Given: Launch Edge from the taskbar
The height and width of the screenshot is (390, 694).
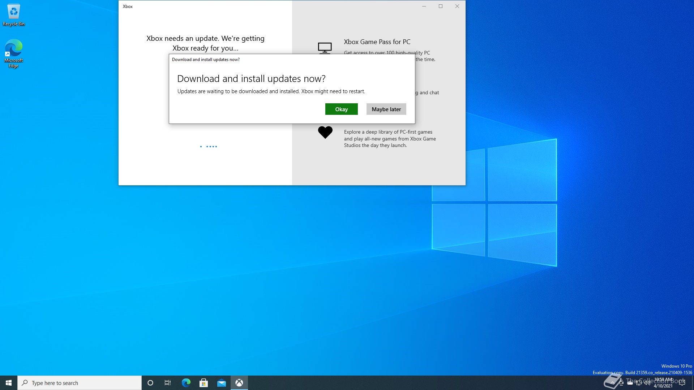Looking at the screenshot, I should tap(186, 383).
